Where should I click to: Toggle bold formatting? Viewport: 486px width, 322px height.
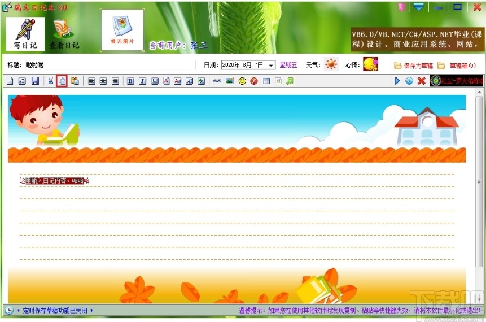coord(130,81)
